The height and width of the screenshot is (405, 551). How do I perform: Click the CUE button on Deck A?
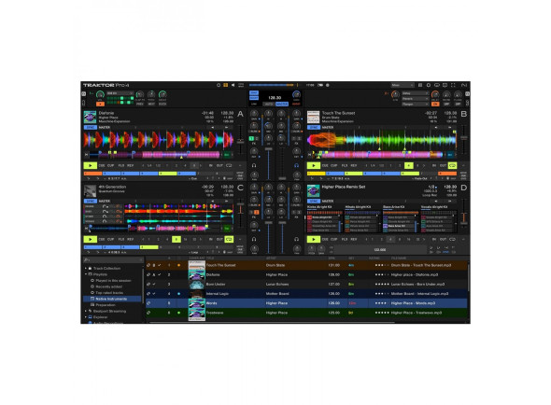pos(102,165)
